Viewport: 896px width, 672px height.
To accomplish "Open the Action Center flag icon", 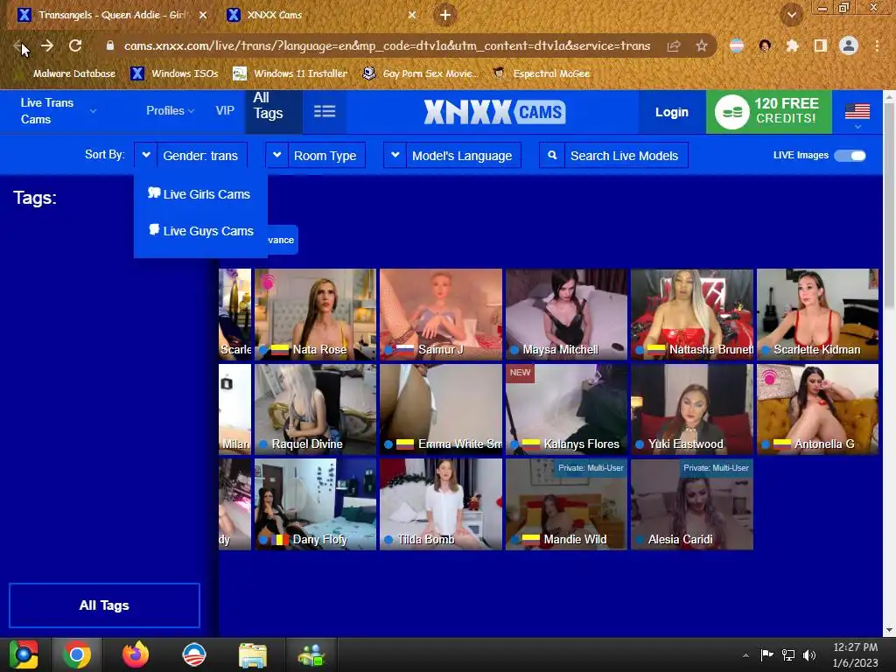I will 766,654.
